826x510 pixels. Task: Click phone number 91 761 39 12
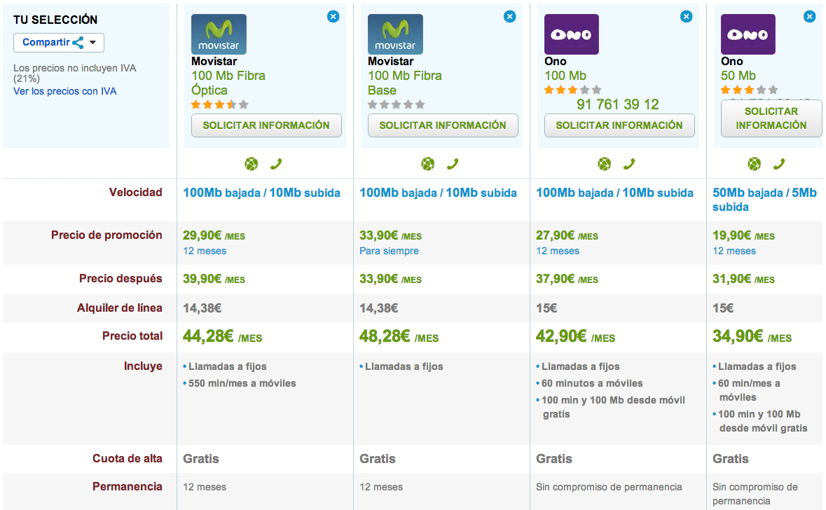[x=617, y=104]
